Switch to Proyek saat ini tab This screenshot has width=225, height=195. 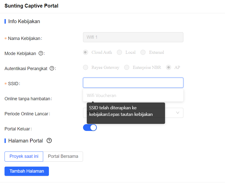click(x=24, y=156)
